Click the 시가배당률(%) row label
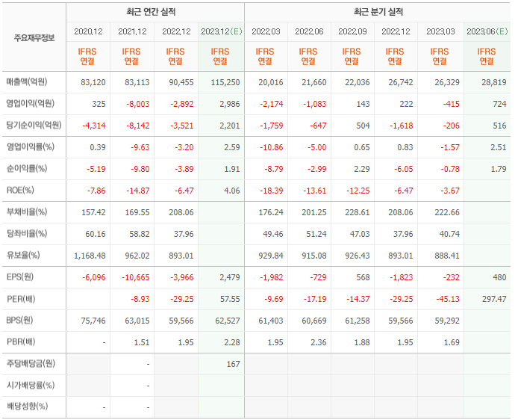 pyautogui.click(x=30, y=386)
